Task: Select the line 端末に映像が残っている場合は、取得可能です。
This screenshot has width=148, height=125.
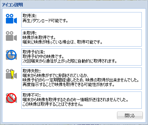Action: (x=62, y=42)
